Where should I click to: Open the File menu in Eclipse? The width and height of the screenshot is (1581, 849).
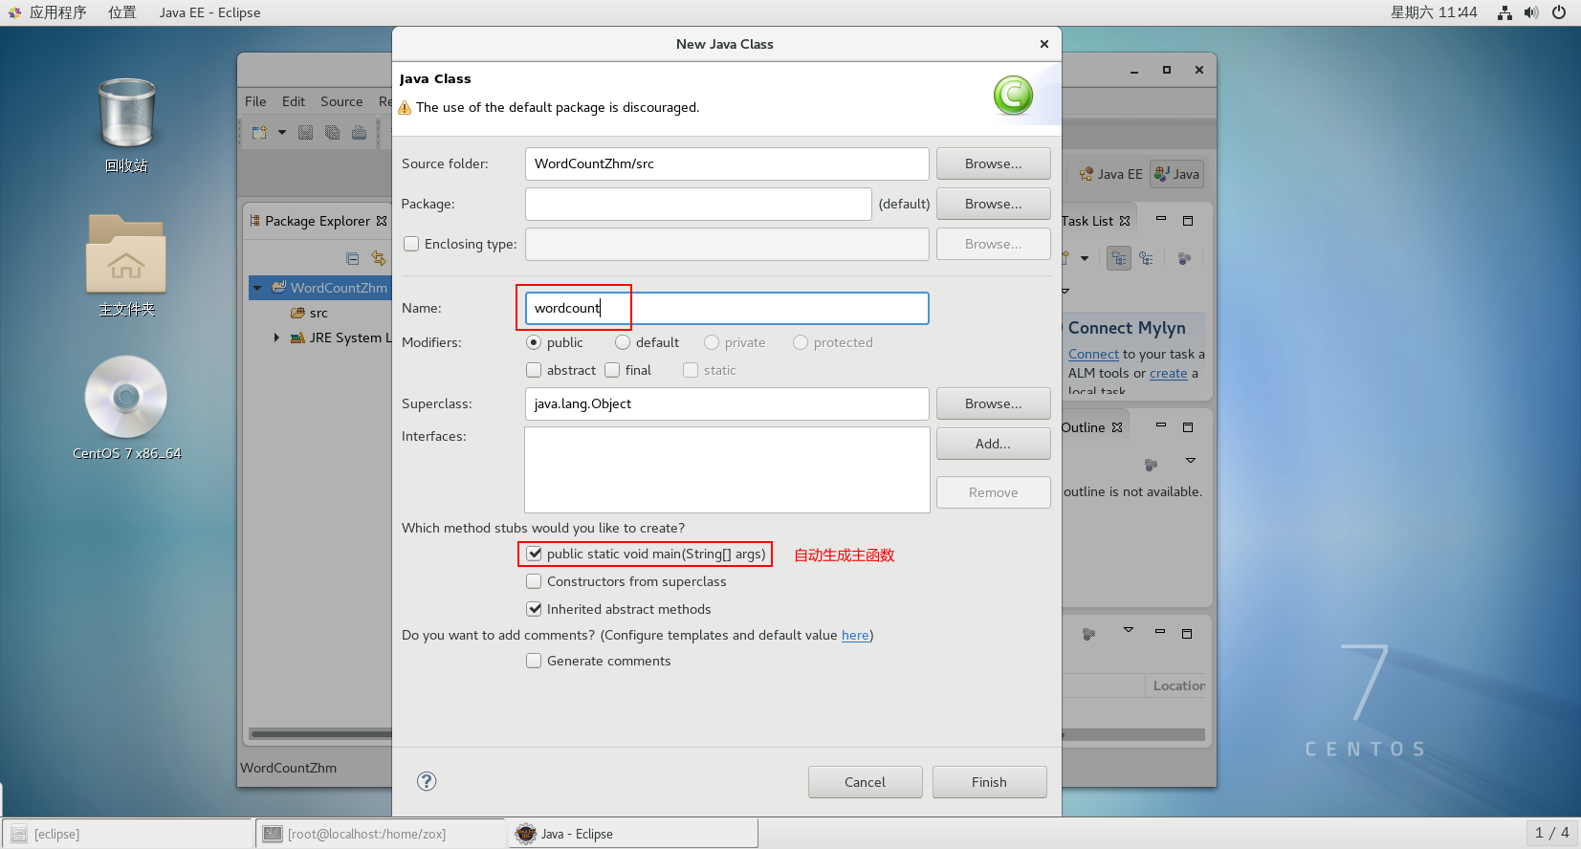(x=255, y=101)
